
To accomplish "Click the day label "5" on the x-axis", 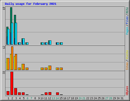I will pyautogui.click(x=24, y=98).
